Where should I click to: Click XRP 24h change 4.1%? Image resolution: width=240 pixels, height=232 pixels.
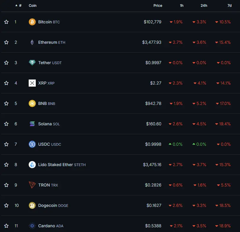[x=200, y=83]
